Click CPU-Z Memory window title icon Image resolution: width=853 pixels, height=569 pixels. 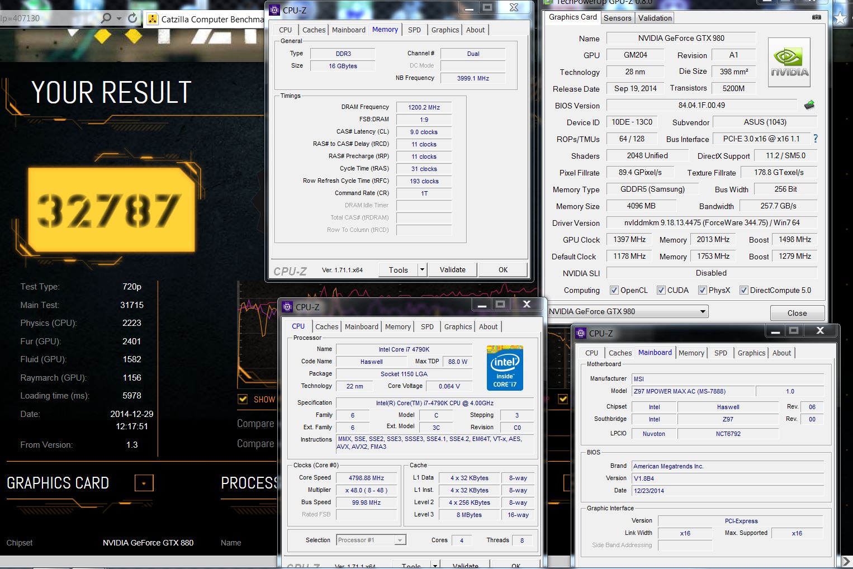pos(274,10)
